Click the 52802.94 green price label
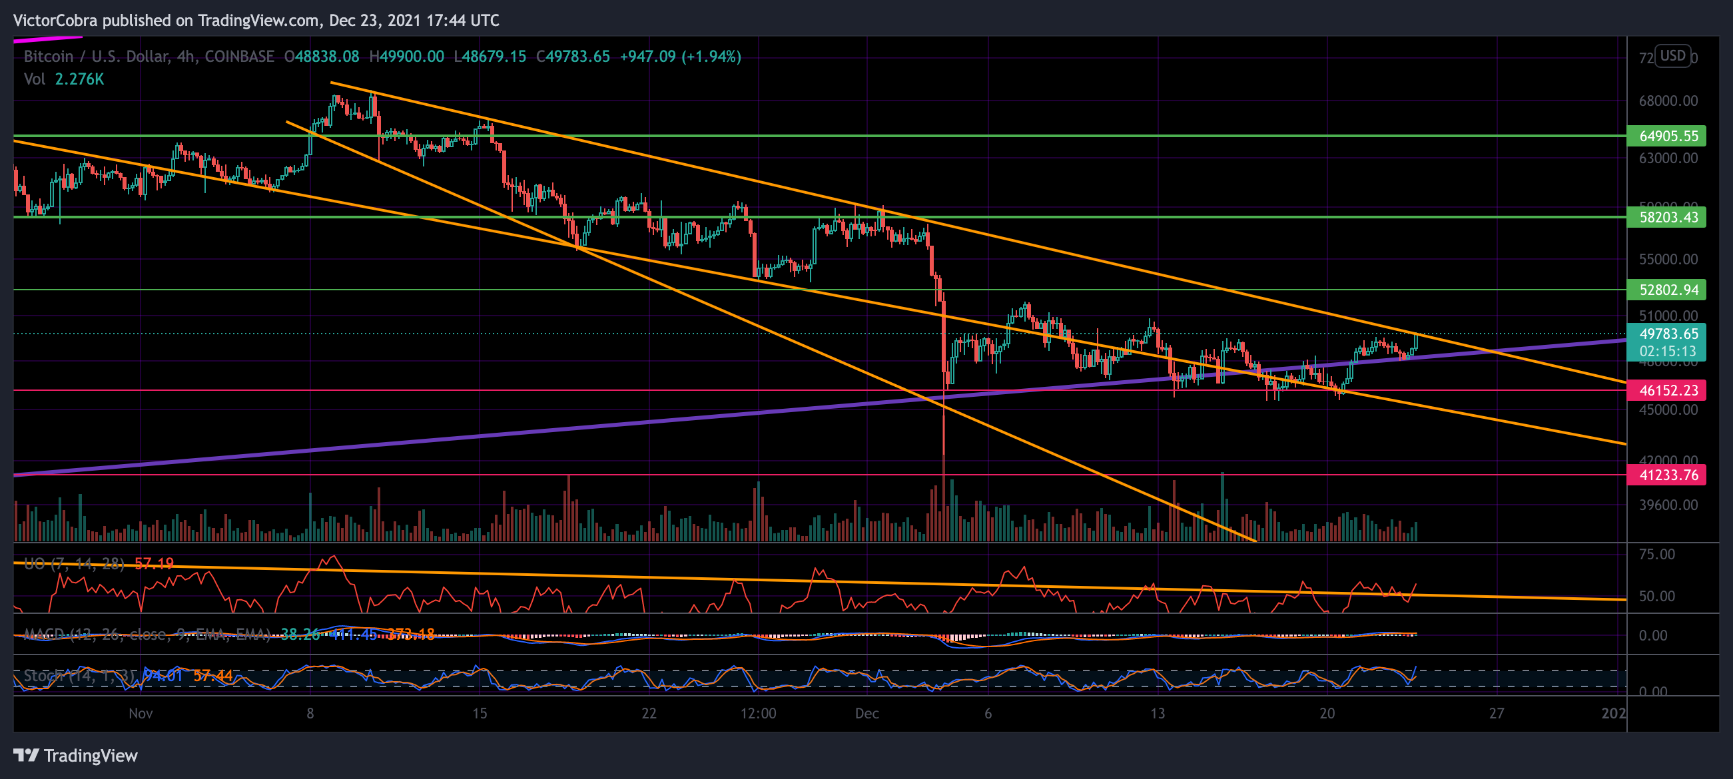The width and height of the screenshot is (1733, 779). click(x=1667, y=290)
